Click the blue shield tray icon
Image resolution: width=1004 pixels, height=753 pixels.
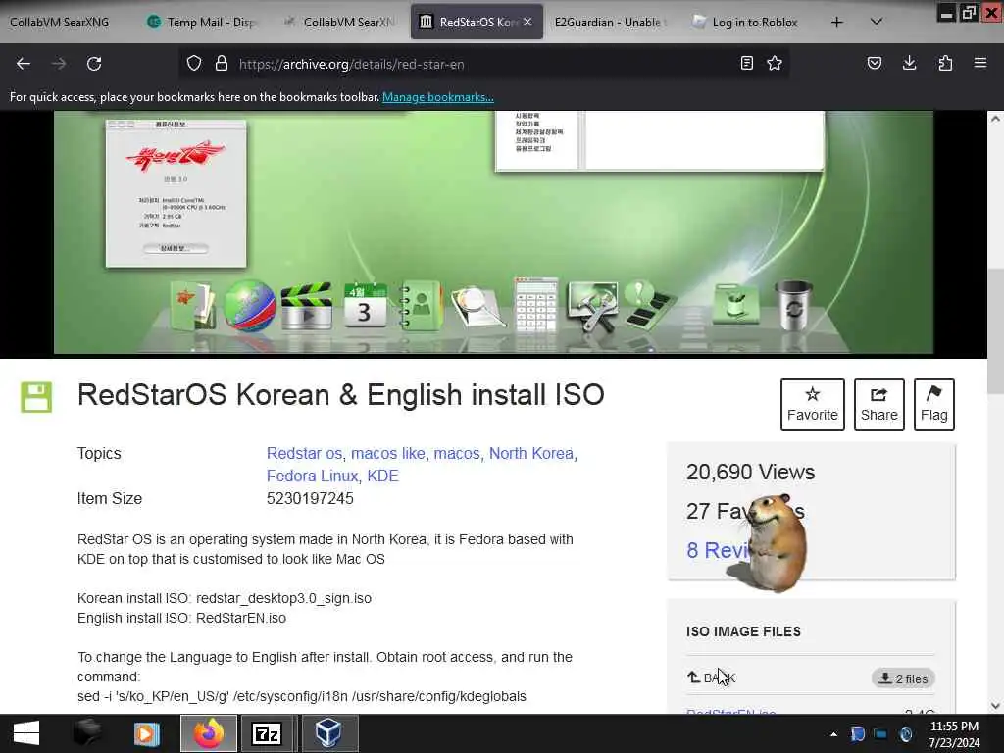click(x=857, y=734)
